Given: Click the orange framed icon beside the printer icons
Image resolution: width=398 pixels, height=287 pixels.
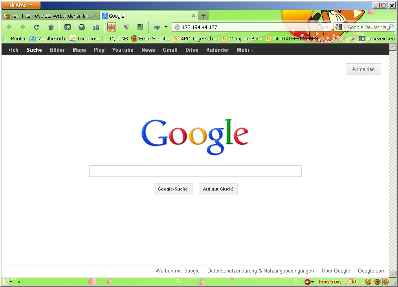Looking at the screenshot, I should tap(112, 27).
